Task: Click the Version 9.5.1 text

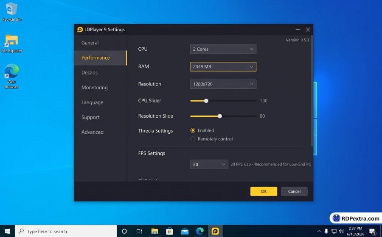Action: (297, 40)
